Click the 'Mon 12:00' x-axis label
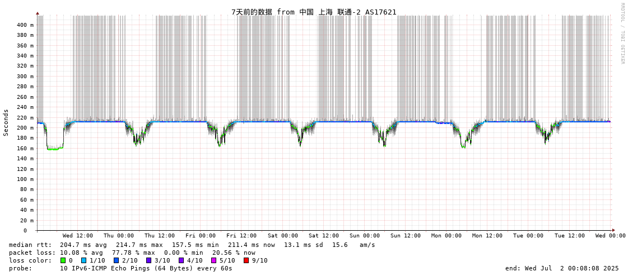The height and width of the screenshot is (276, 628). pyautogui.click(x=487, y=236)
